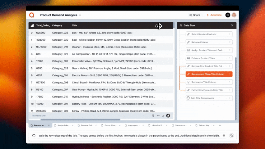This screenshot has width=265, height=149.
Task: Click the table's horizontal scrollbar
Action: 80,120
